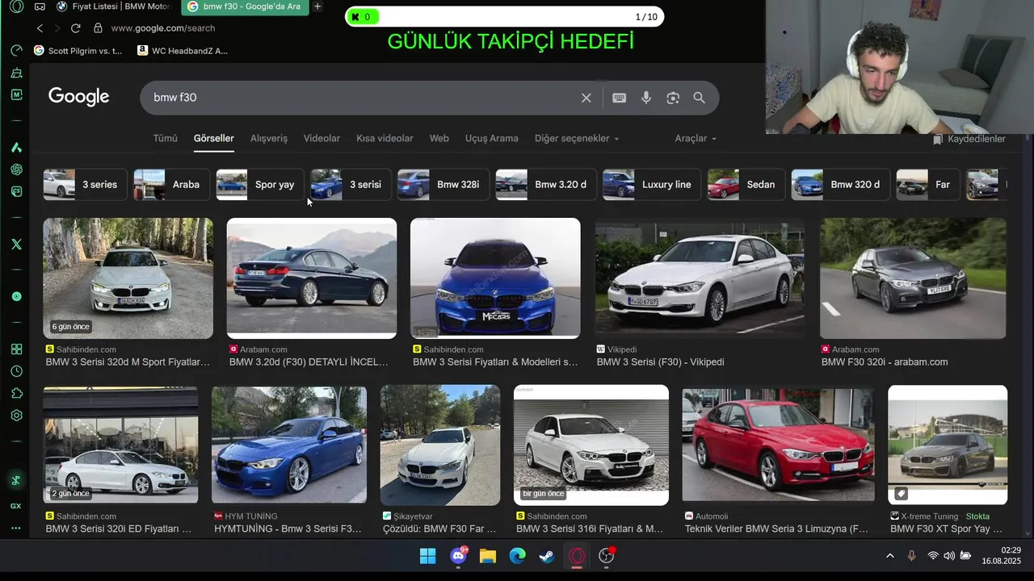Image resolution: width=1034 pixels, height=581 pixels.
Task: Open ChatGPT in the sidebar
Action: tap(16, 169)
